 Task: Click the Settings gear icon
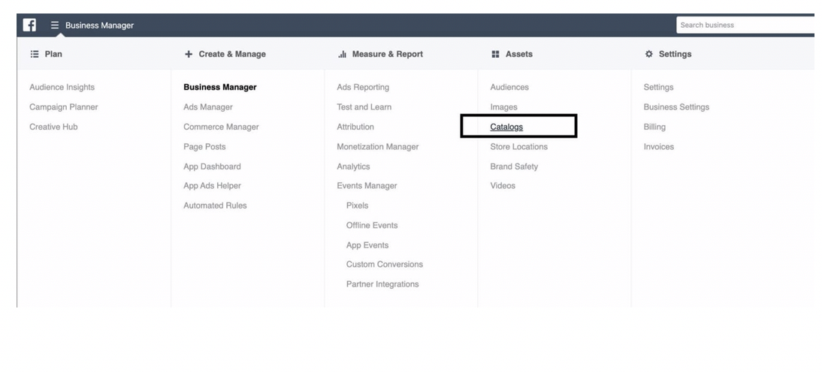(x=649, y=54)
